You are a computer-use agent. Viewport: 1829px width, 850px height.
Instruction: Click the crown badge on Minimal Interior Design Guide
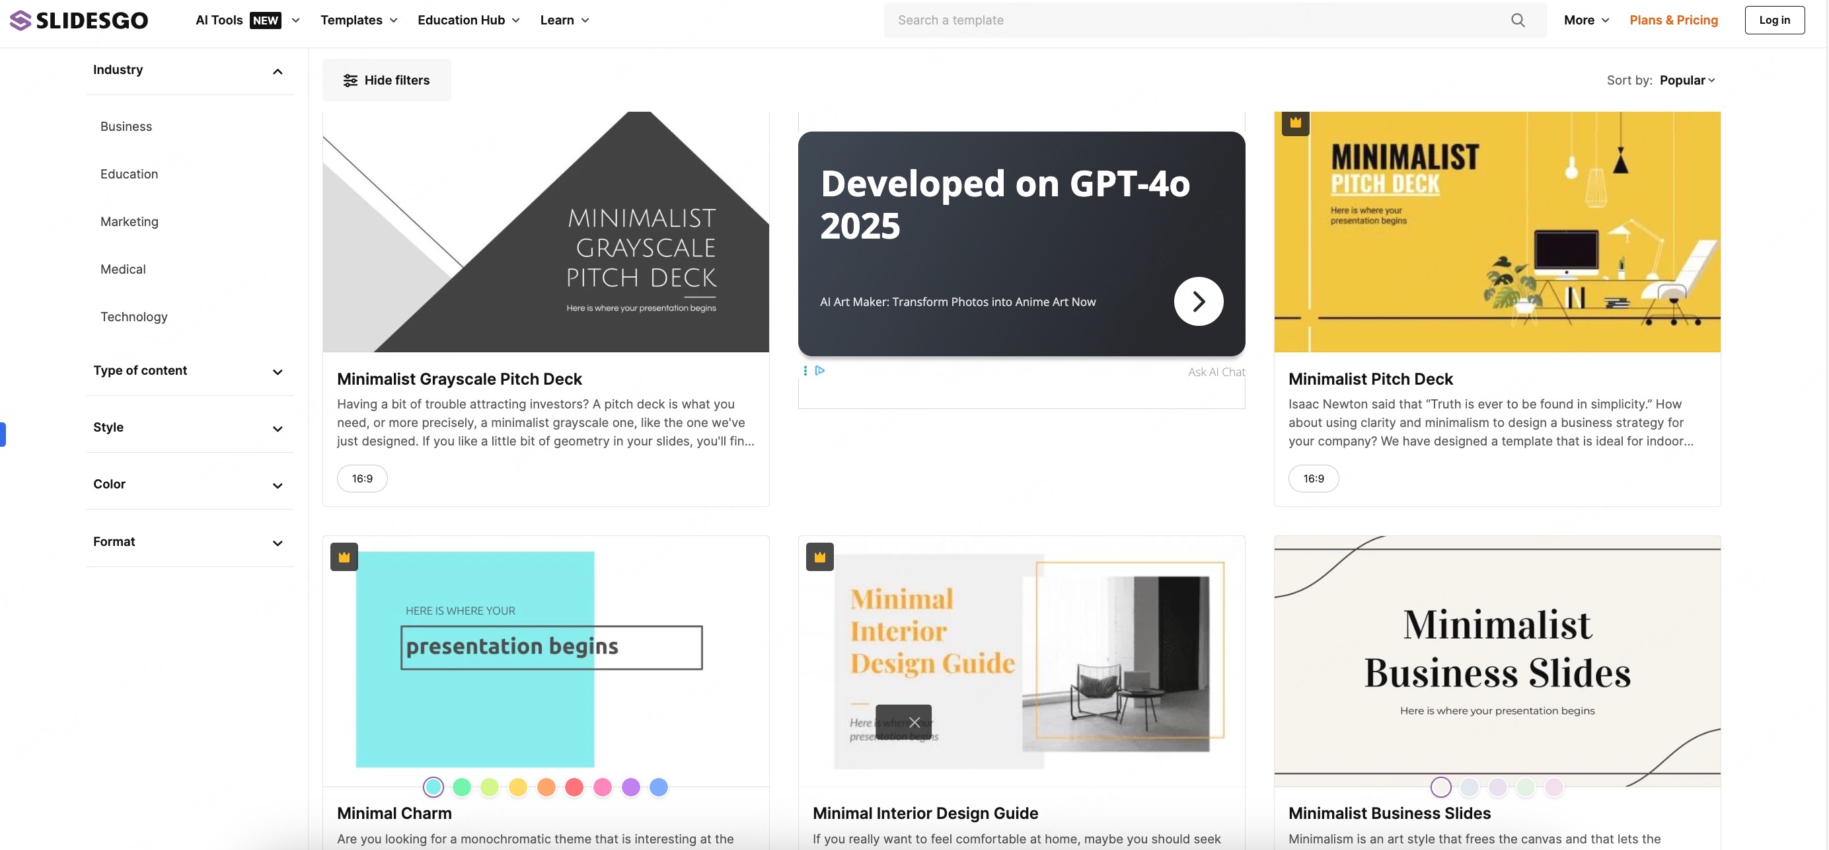tap(819, 557)
